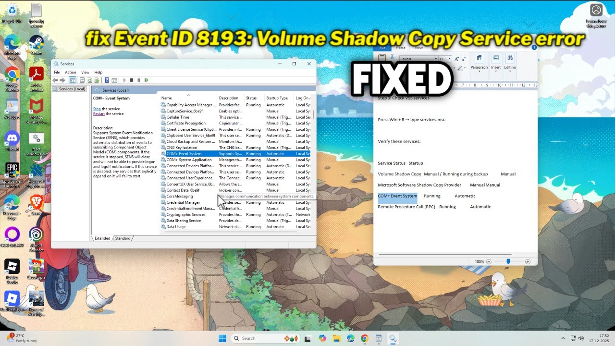Open the Help icon in Services toolbar
Image resolution: width=615 pixels, height=346 pixels.
coord(107,80)
